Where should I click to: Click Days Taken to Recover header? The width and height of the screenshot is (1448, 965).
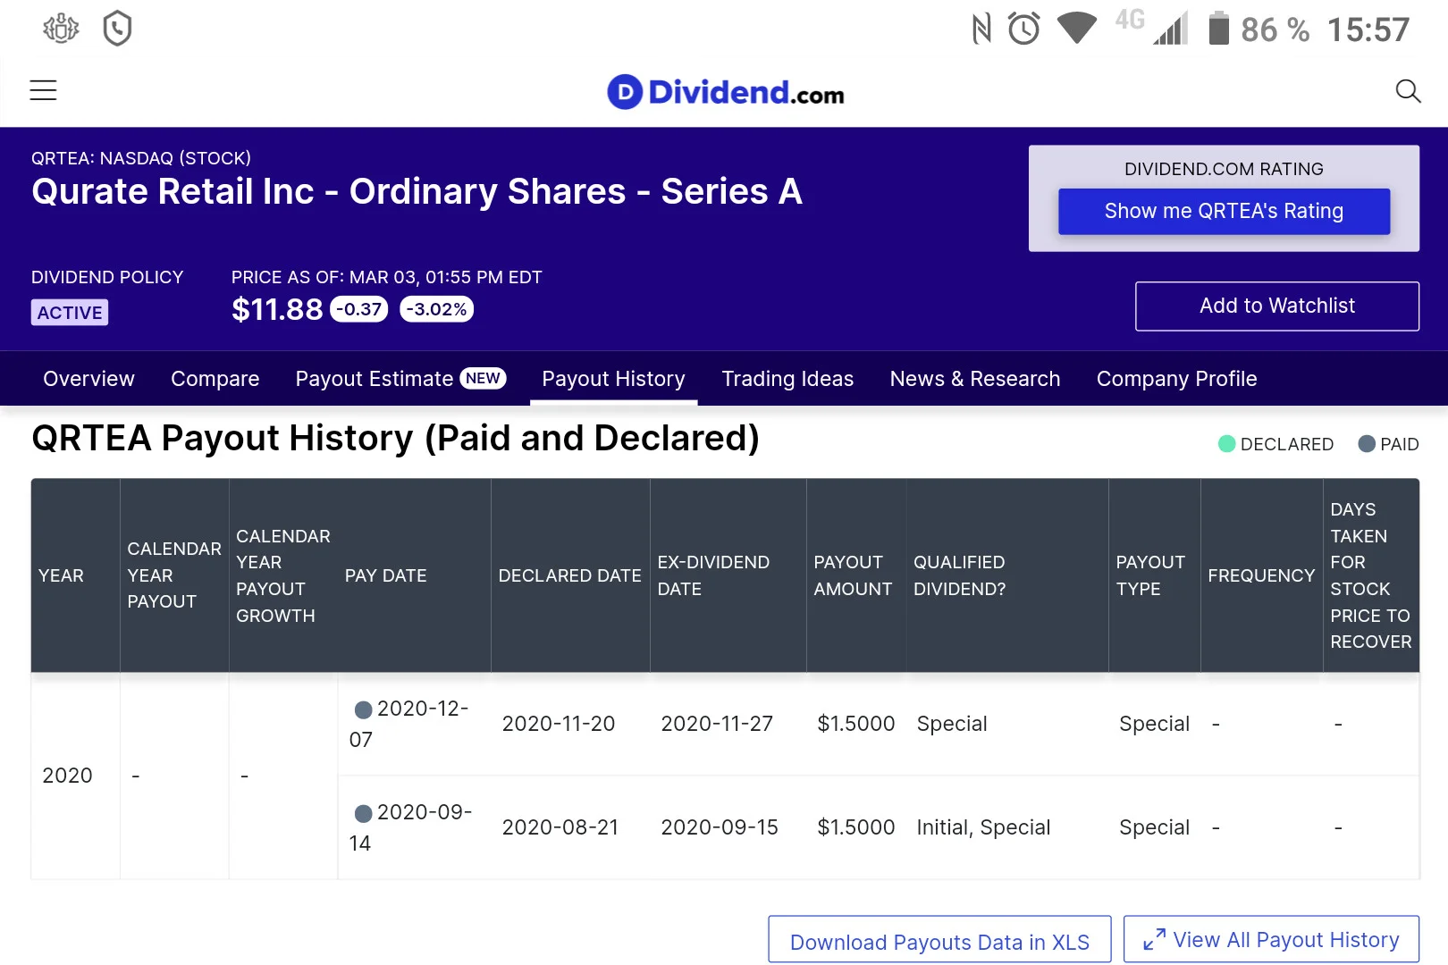(x=1370, y=575)
